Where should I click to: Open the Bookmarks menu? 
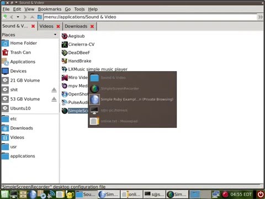(50, 9)
